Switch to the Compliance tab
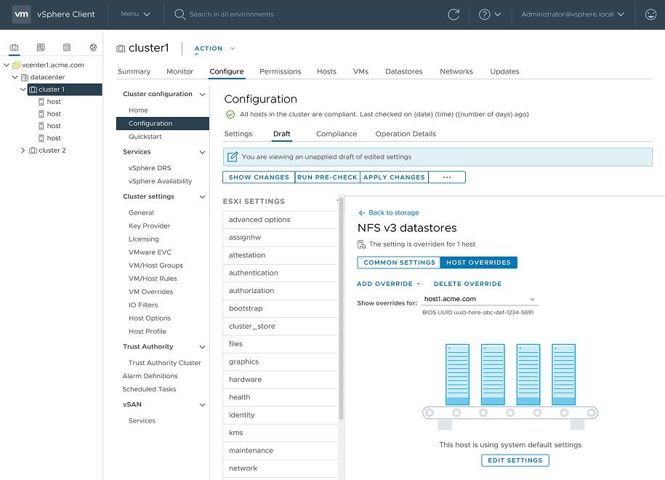Viewport: 665px width, 480px height. (x=336, y=134)
